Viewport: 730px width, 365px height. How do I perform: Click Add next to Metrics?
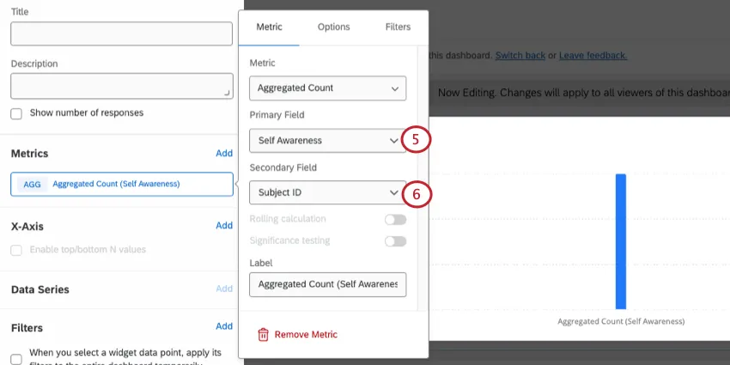pyautogui.click(x=224, y=154)
